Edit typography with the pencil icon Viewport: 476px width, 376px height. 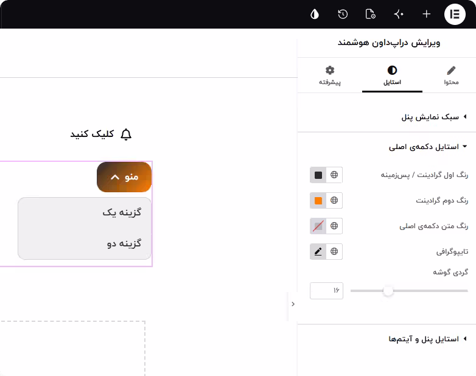(318, 251)
